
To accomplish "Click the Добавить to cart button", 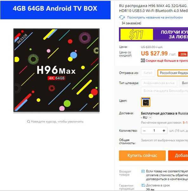I will 178,156.
